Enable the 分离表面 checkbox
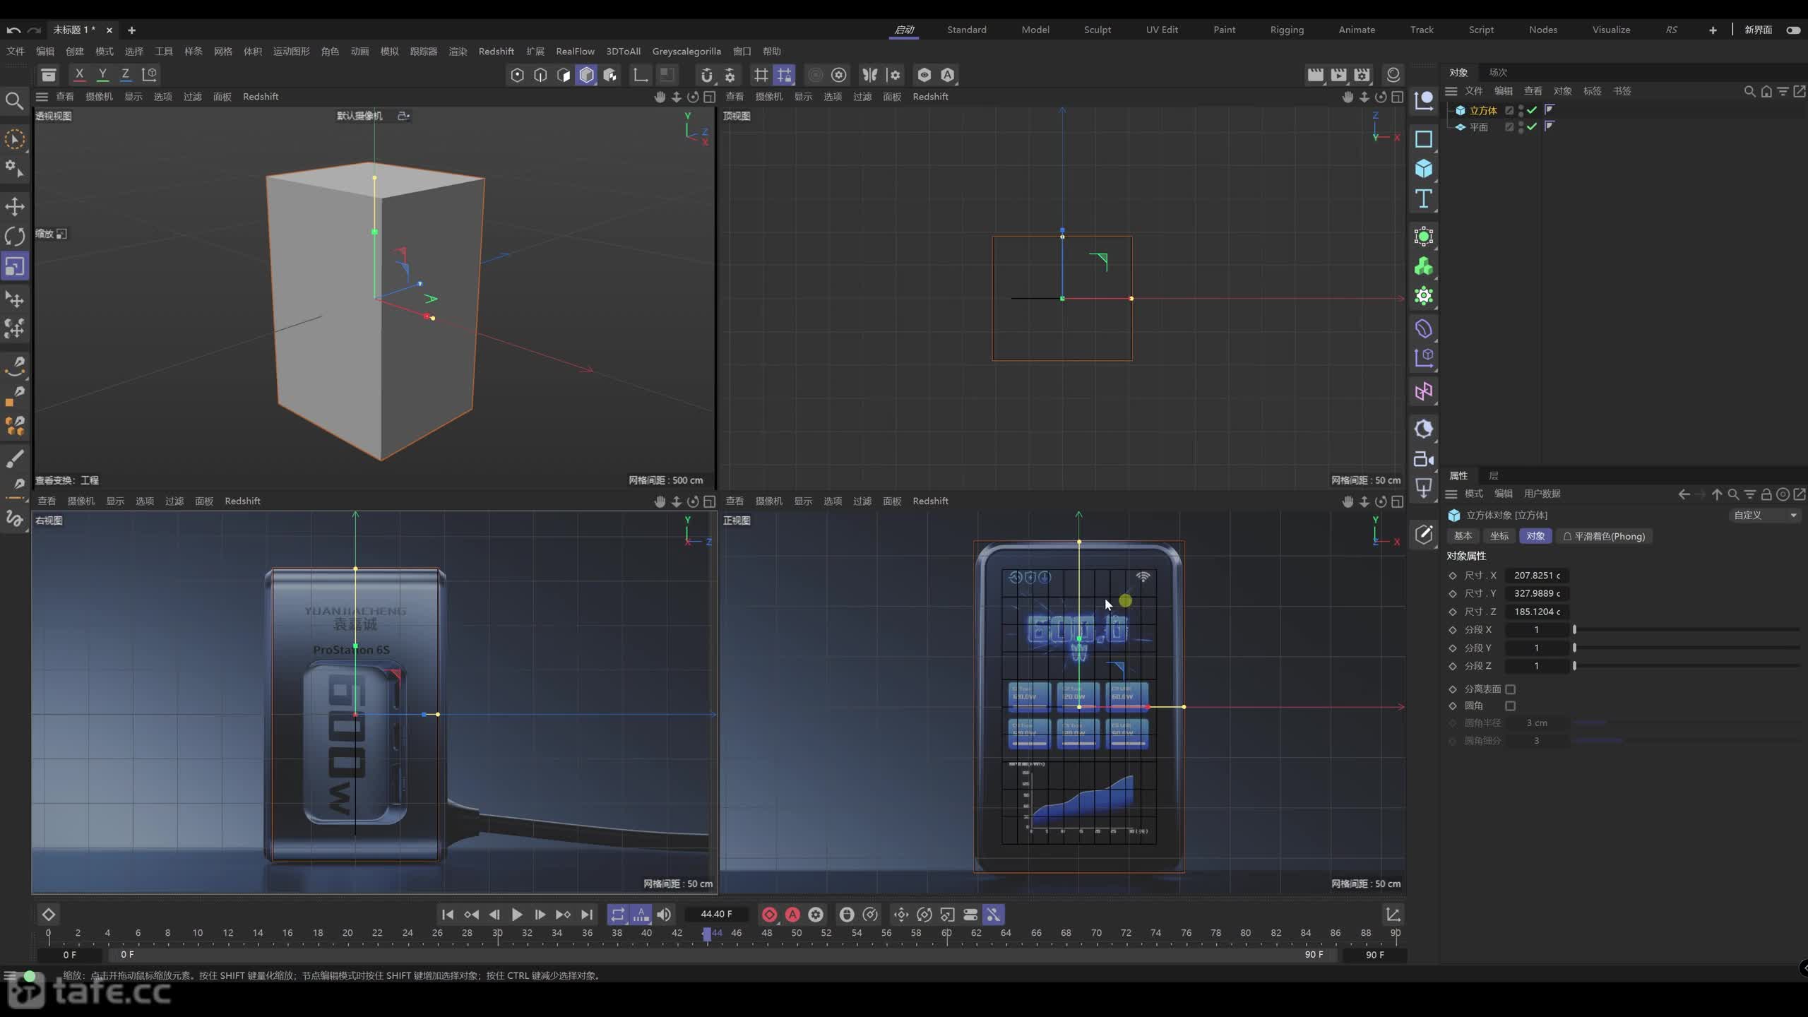 coord(1510,689)
